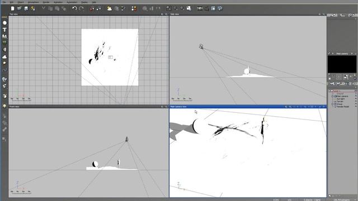Click the timeline icon in top toolbar

(200, 8)
